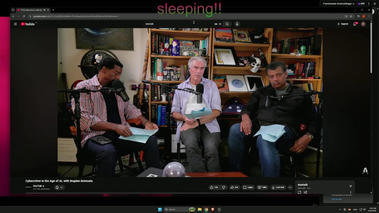This screenshot has height=213, width=379.
Task: Reload the YouTube page
Action: (x=24, y=16)
